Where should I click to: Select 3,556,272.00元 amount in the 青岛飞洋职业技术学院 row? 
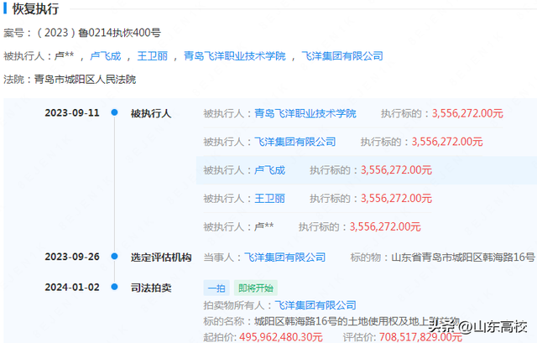(467, 113)
